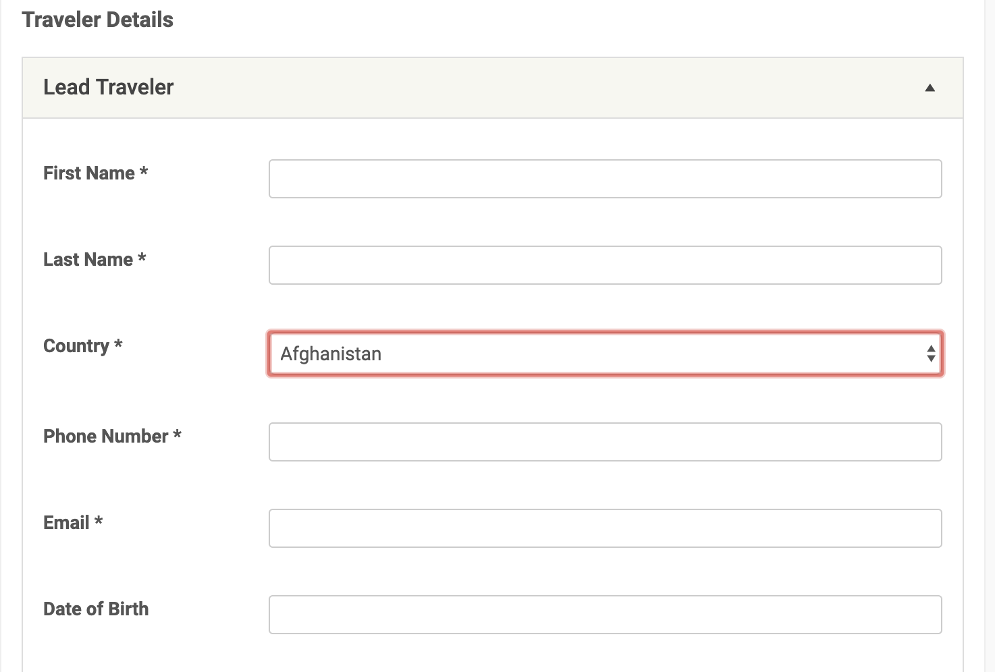This screenshot has width=995, height=672.
Task: Click the Phone Number label
Action: 106,437
